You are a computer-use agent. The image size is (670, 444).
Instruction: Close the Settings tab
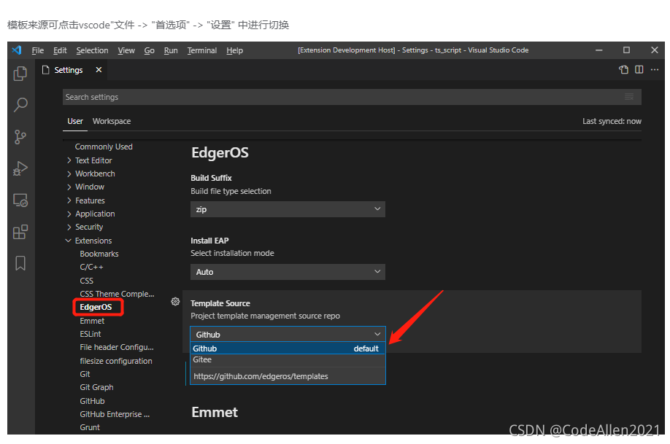pos(99,69)
